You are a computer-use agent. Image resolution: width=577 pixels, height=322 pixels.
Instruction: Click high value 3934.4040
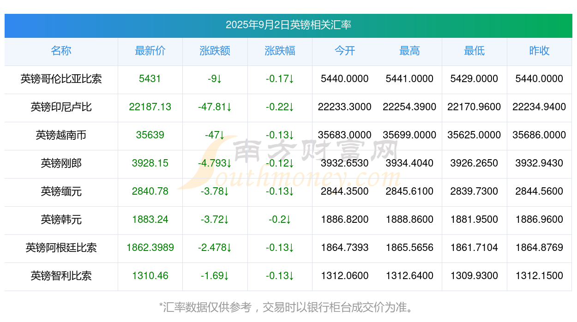(x=409, y=163)
